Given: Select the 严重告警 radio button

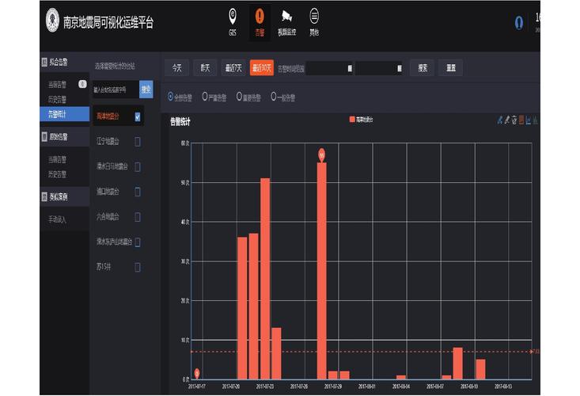Looking at the screenshot, I should pos(205,97).
